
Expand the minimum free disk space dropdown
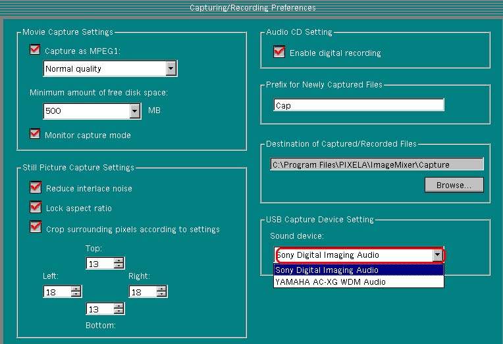coord(135,111)
